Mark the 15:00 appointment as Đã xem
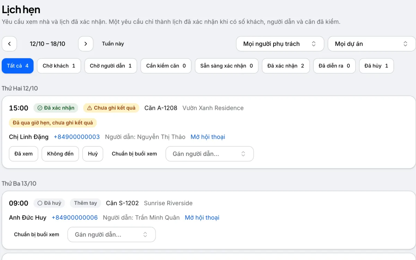 pyautogui.click(x=24, y=154)
